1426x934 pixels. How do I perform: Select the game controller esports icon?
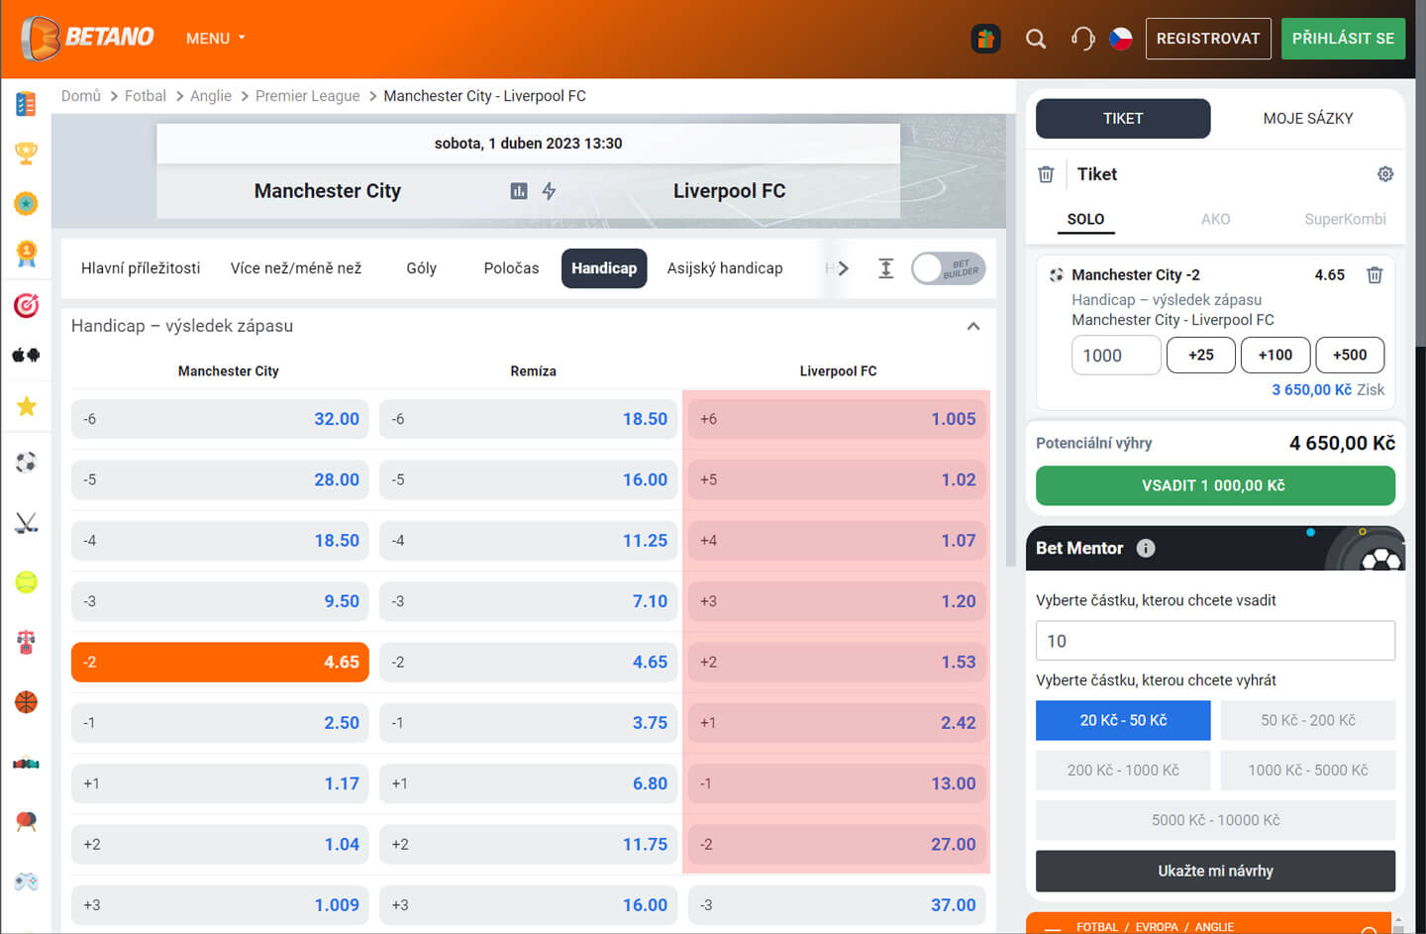26,881
